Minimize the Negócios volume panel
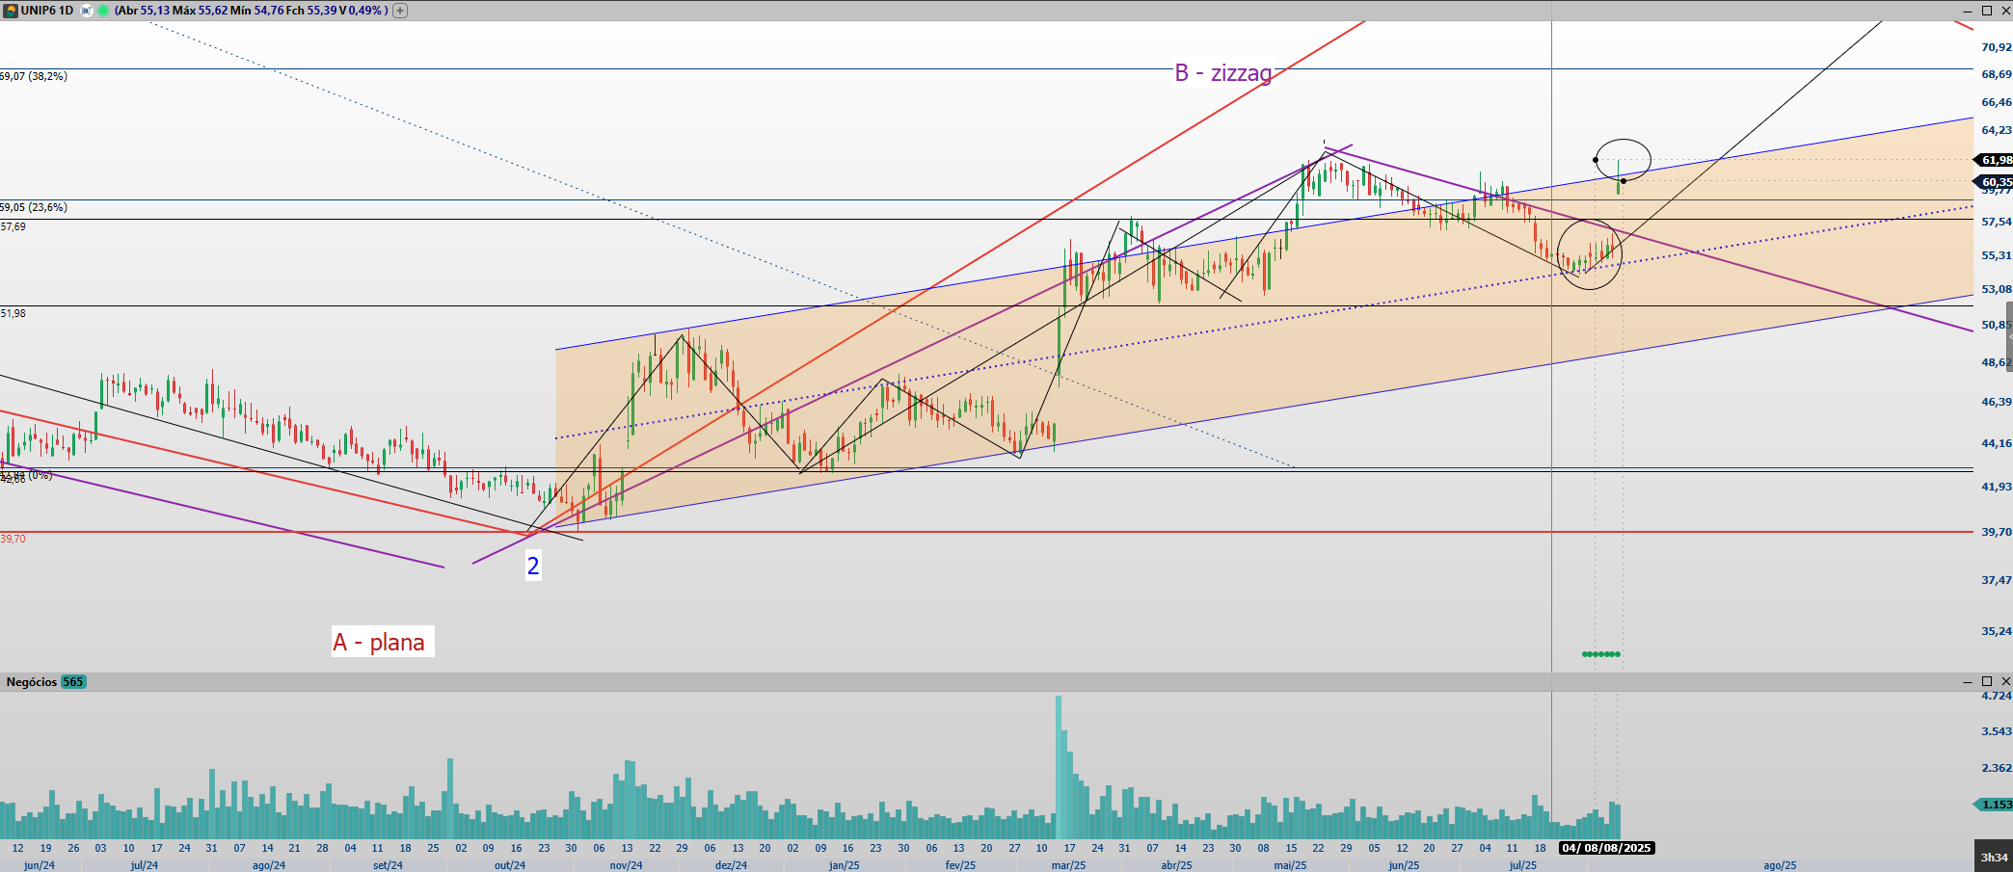 point(1968,681)
